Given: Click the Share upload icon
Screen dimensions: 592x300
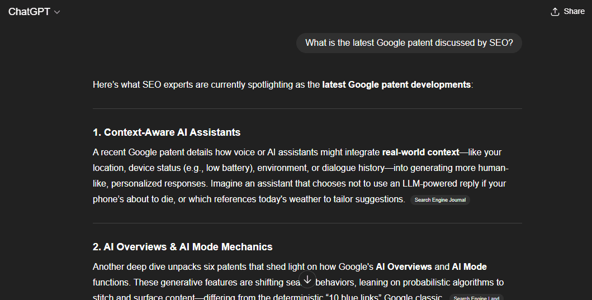Looking at the screenshot, I should point(555,12).
